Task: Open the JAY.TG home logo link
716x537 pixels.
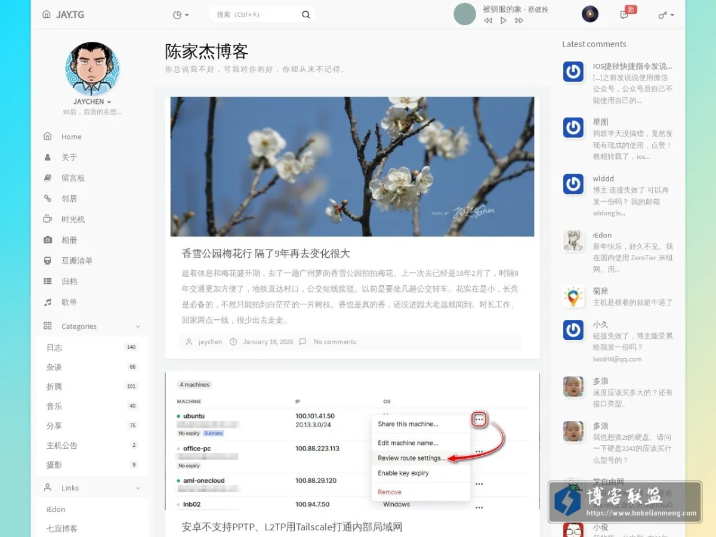Action: tap(63, 14)
